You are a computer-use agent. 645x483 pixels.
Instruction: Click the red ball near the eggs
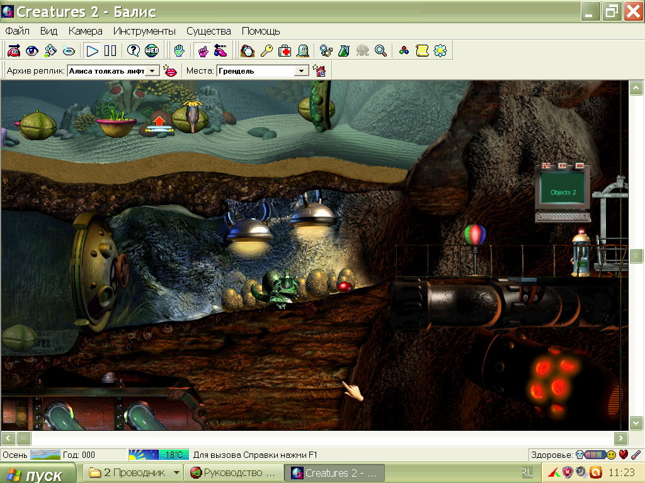[x=345, y=286]
